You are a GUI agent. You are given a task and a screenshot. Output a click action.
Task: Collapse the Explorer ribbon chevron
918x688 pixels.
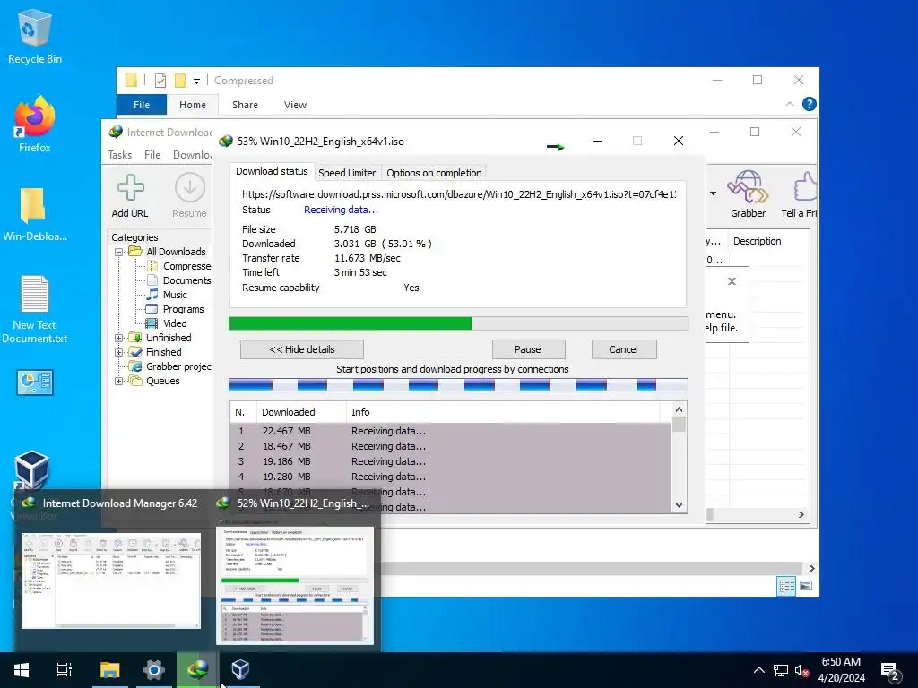[789, 104]
